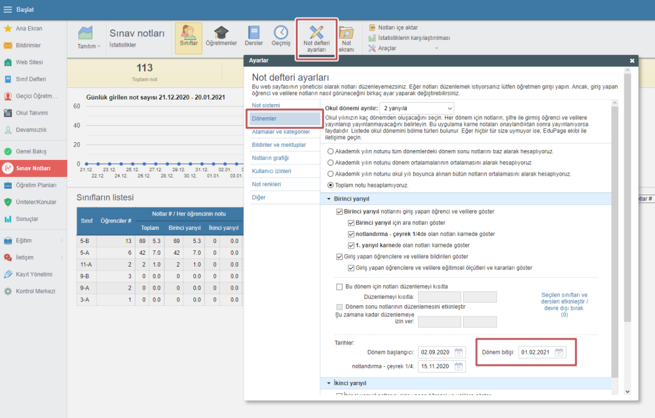Click the Web Sitesi house icon
Screen dimensions: 655x418
(x=7, y=62)
